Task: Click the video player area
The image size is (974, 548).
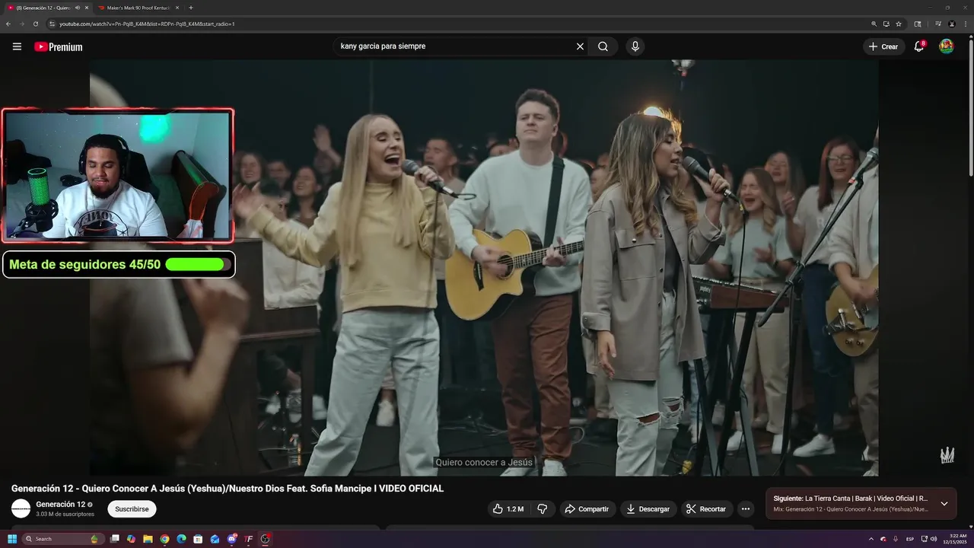Action: 484,268
